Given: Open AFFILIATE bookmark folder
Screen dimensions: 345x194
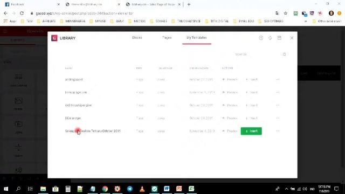Looking at the screenshot, I should click(46, 21).
